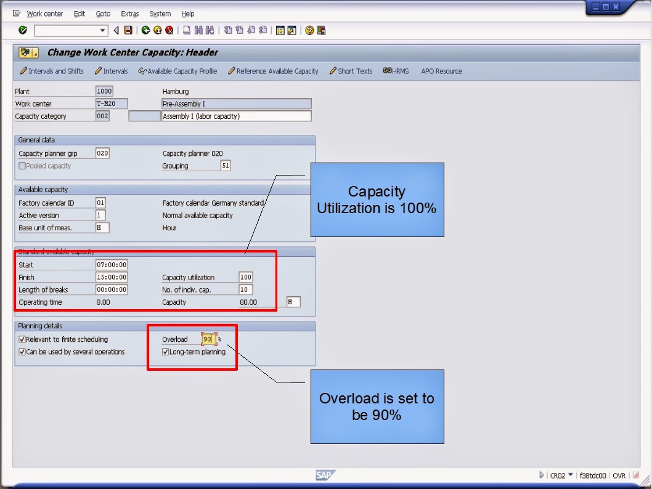Click the green Enter checkmark icon
Viewport: 652px width, 489px height.
pos(23,29)
